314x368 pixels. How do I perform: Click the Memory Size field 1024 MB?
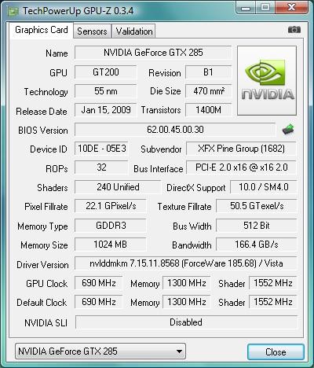(111, 245)
